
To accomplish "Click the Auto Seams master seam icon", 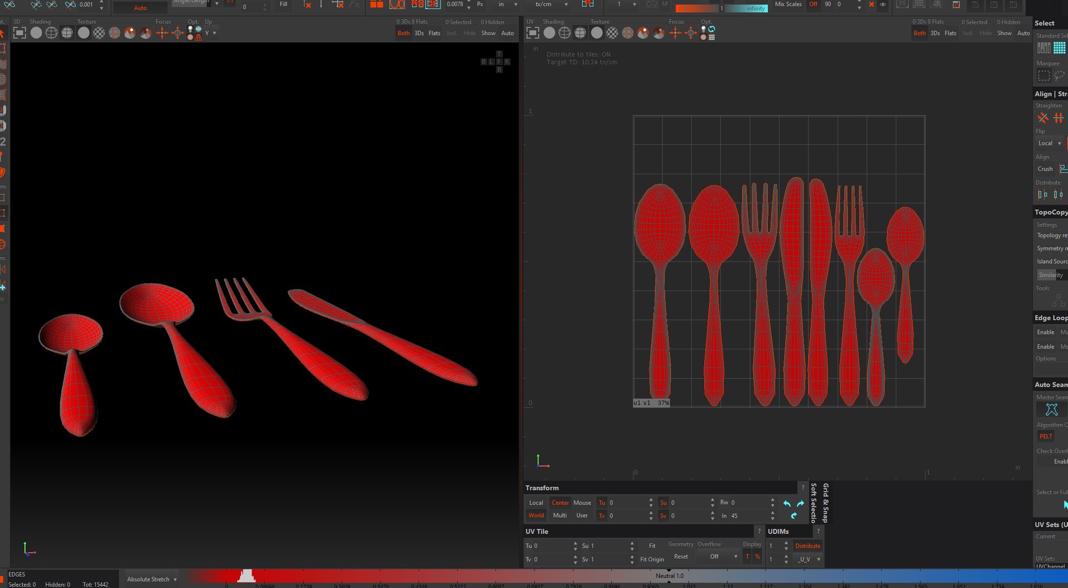I will pos(1051,409).
